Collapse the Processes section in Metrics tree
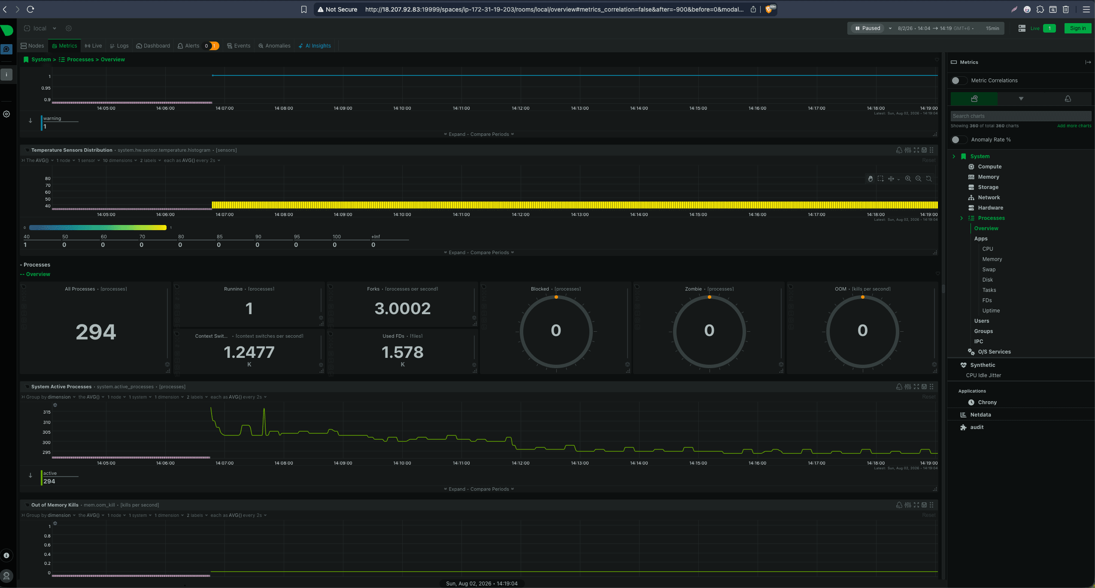 [x=962, y=218]
